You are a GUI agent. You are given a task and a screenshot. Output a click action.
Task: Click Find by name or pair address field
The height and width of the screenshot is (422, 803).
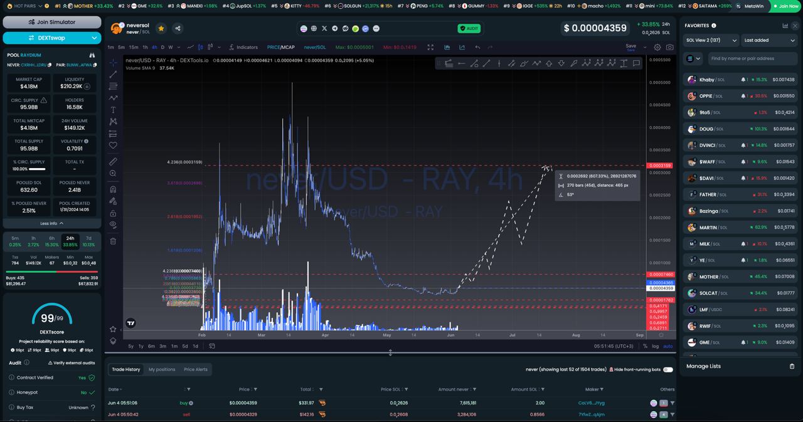point(752,58)
